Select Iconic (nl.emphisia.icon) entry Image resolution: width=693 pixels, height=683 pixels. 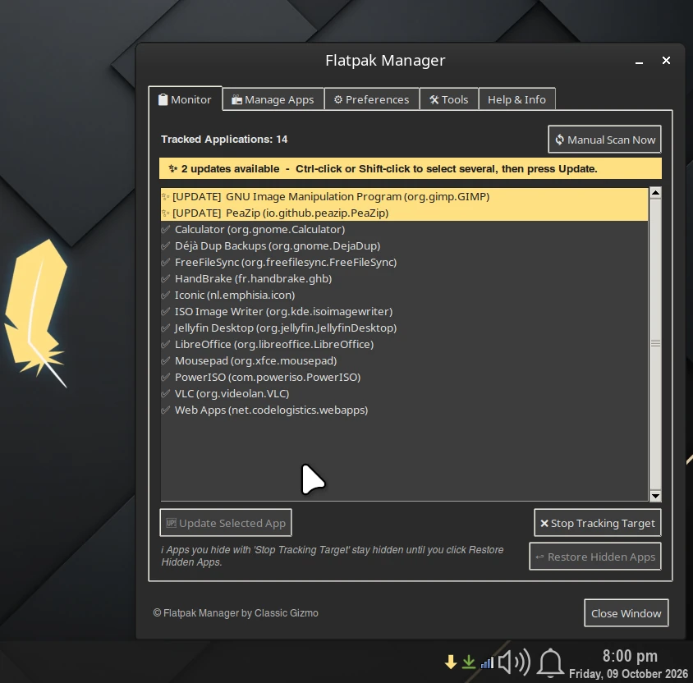pyautogui.click(x=405, y=295)
